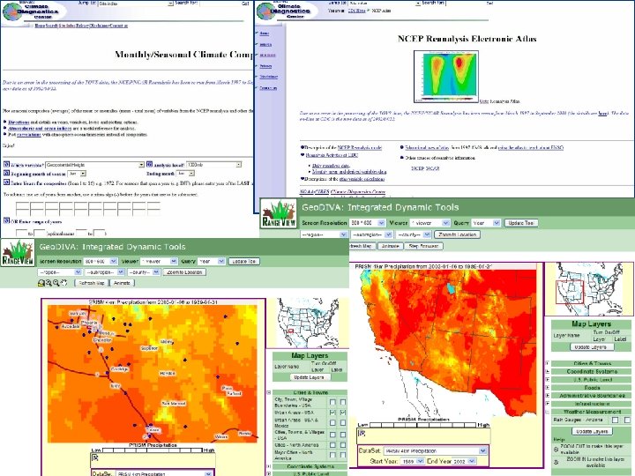Viewport: 635px width, 476px height.
Task: Click query icon below right map legend
Action: pyautogui.click(x=362, y=433)
